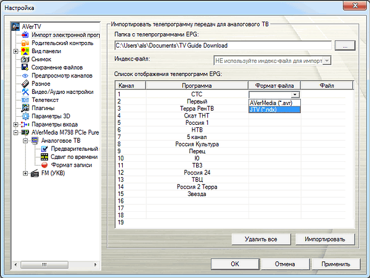This screenshot has width=370, height=278.
Task: Select Родительский контроль in the tree
Action: [x=62, y=43]
